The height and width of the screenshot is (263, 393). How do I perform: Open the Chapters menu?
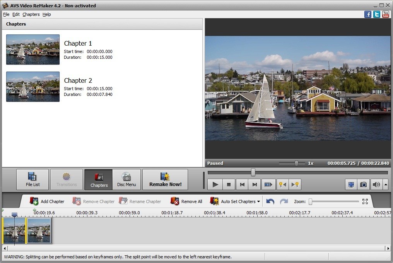coord(31,14)
